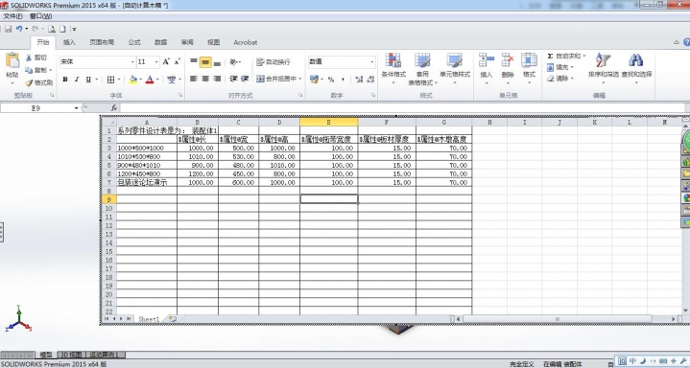Viewport: 690px width, 368px height.
Task: Click the Format Painter brush icon
Action: click(x=29, y=82)
